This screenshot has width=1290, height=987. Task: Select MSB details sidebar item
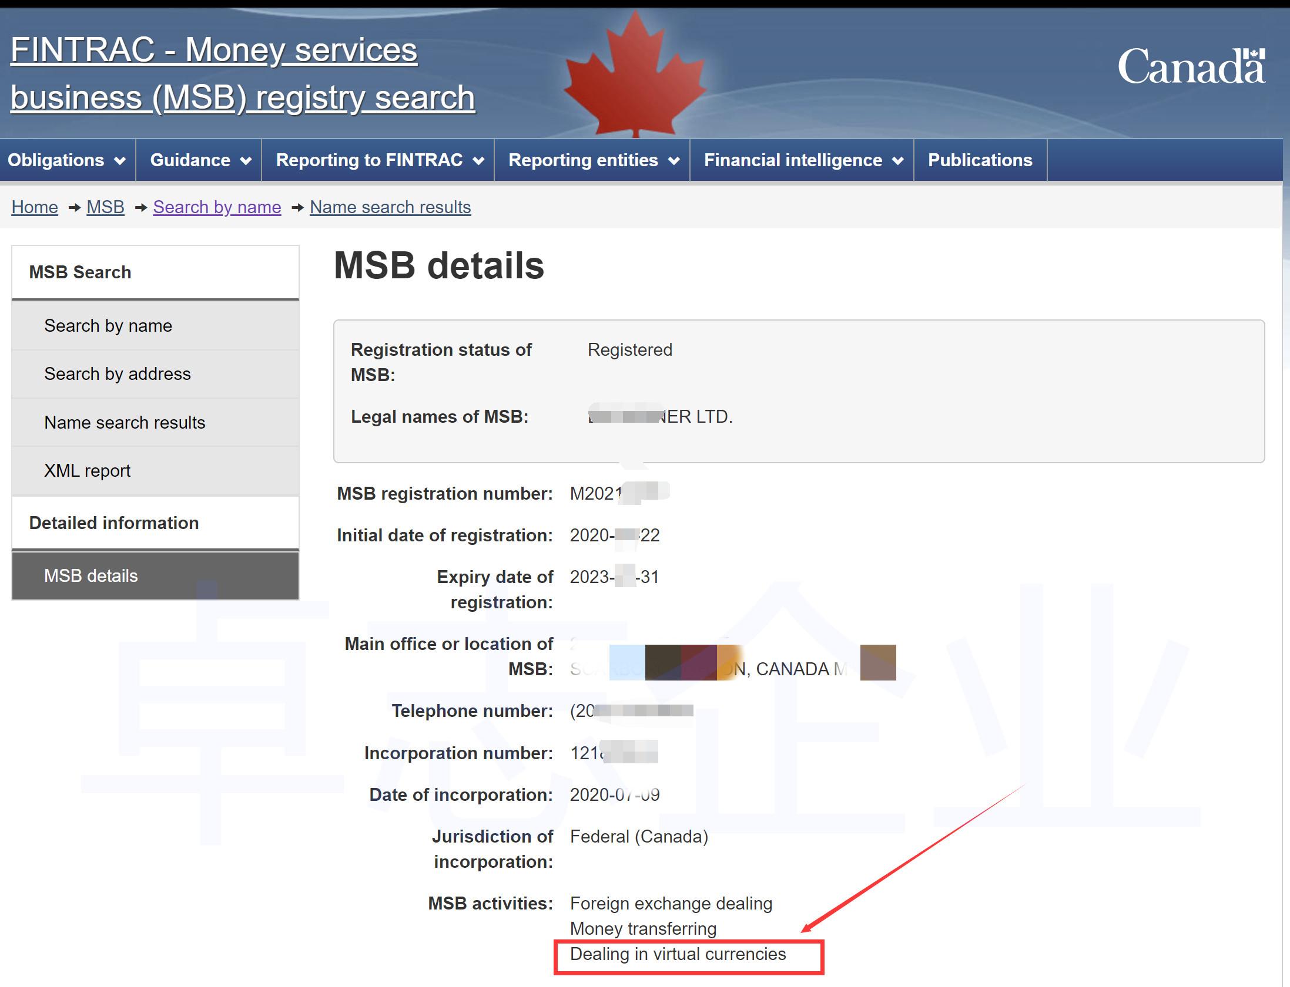tap(91, 576)
